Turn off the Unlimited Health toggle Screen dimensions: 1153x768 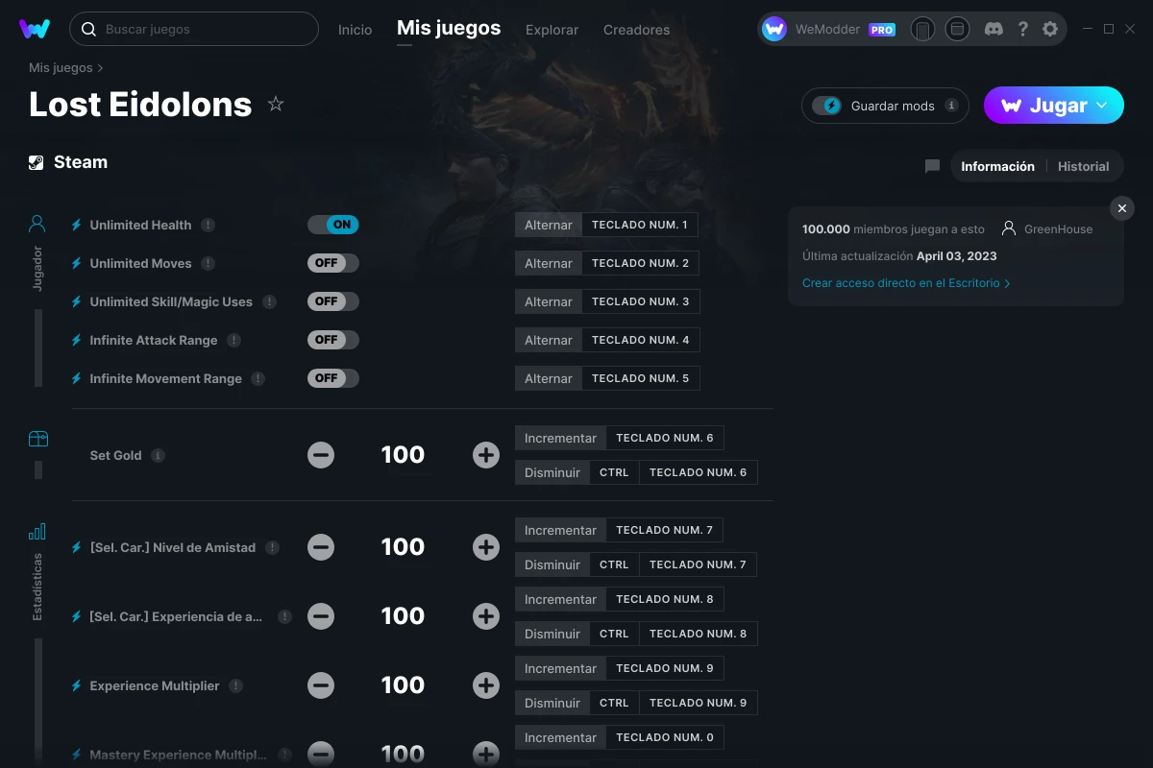333,224
